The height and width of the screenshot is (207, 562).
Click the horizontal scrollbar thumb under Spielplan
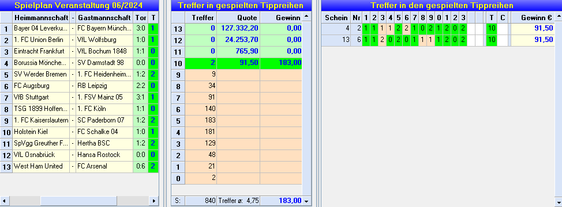79,201
